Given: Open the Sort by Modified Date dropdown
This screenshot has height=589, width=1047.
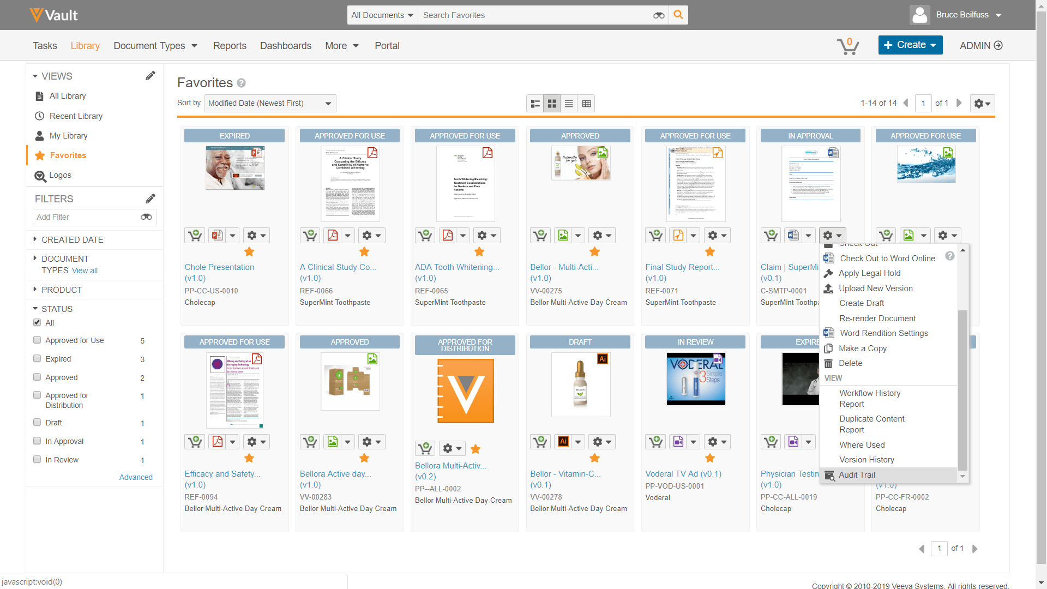Looking at the screenshot, I should click(270, 104).
